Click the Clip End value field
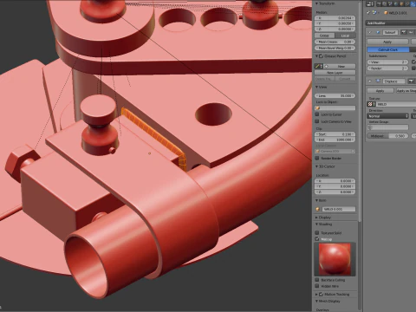This screenshot has height=312, width=416. tap(335, 140)
